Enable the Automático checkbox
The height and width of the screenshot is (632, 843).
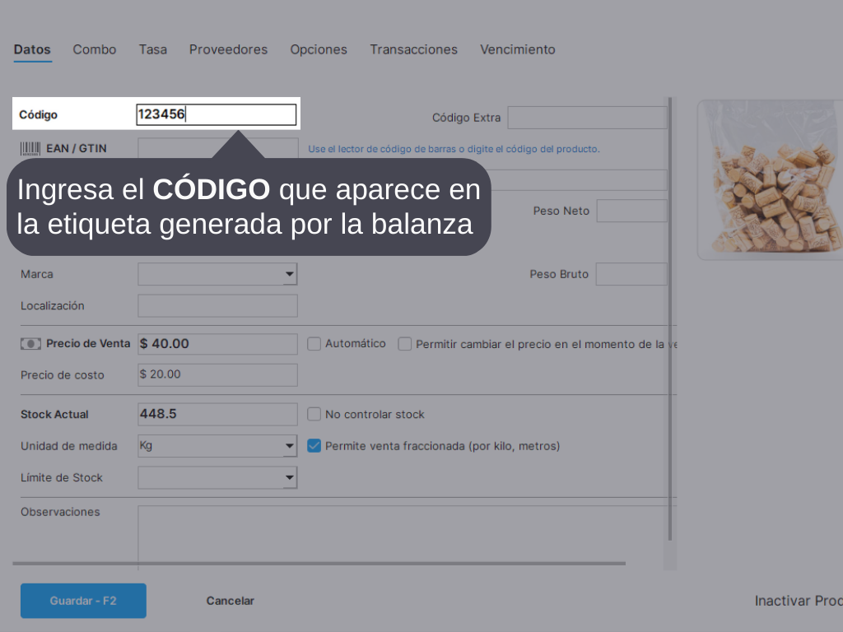tap(314, 344)
